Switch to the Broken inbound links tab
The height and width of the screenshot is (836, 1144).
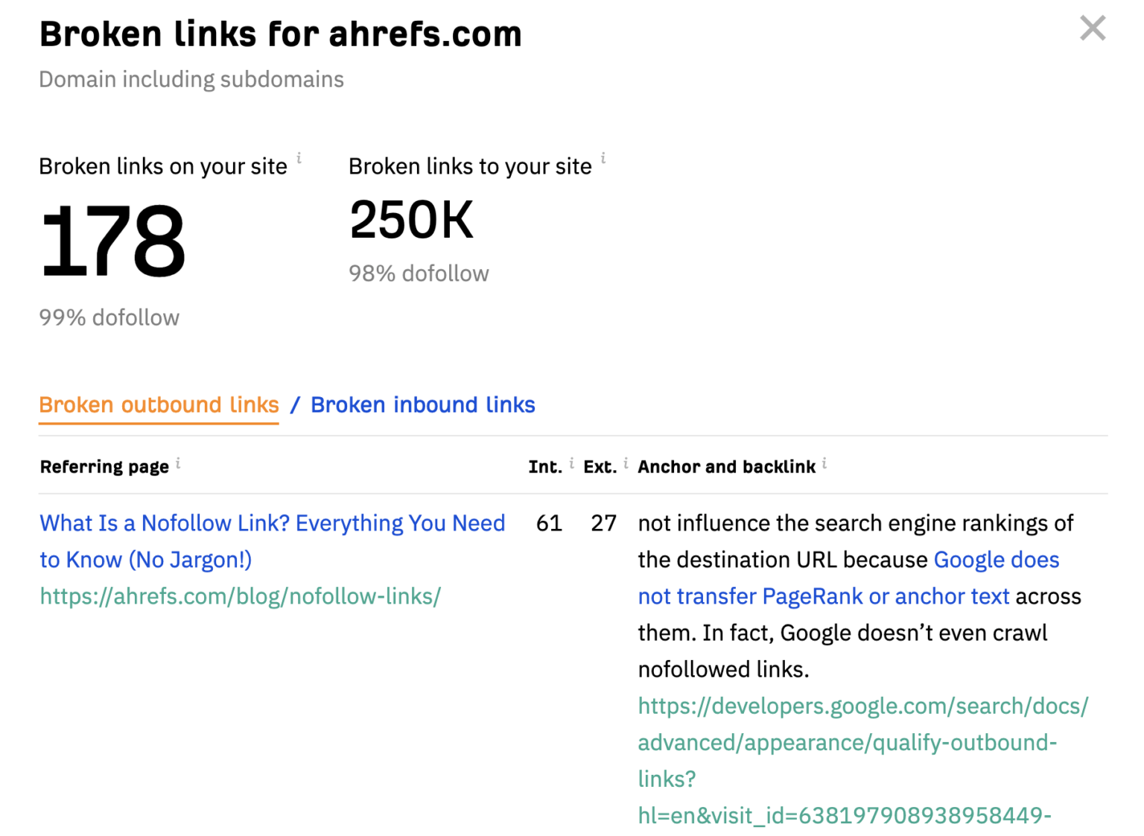(422, 405)
